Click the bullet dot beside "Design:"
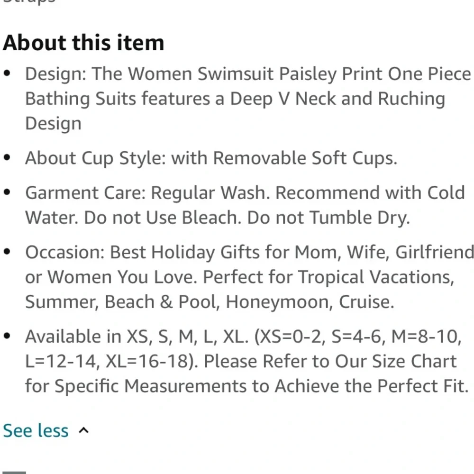The width and height of the screenshot is (474, 474). (x=7, y=73)
